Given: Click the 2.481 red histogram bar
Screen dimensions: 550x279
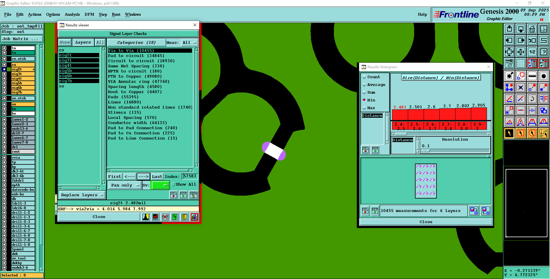Looking at the screenshot, I should pyautogui.click(x=400, y=115).
